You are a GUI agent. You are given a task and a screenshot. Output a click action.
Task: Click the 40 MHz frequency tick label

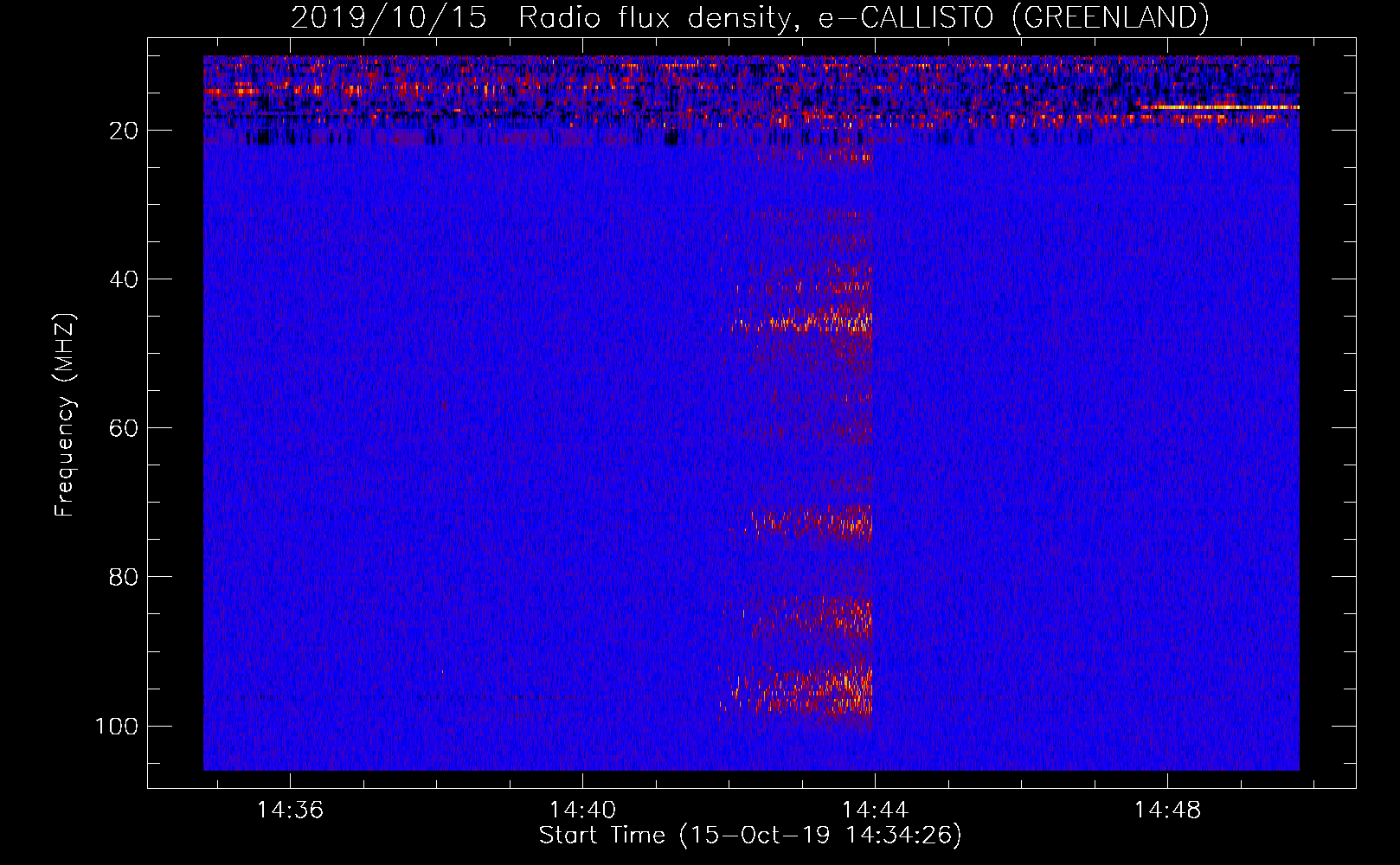[124, 279]
